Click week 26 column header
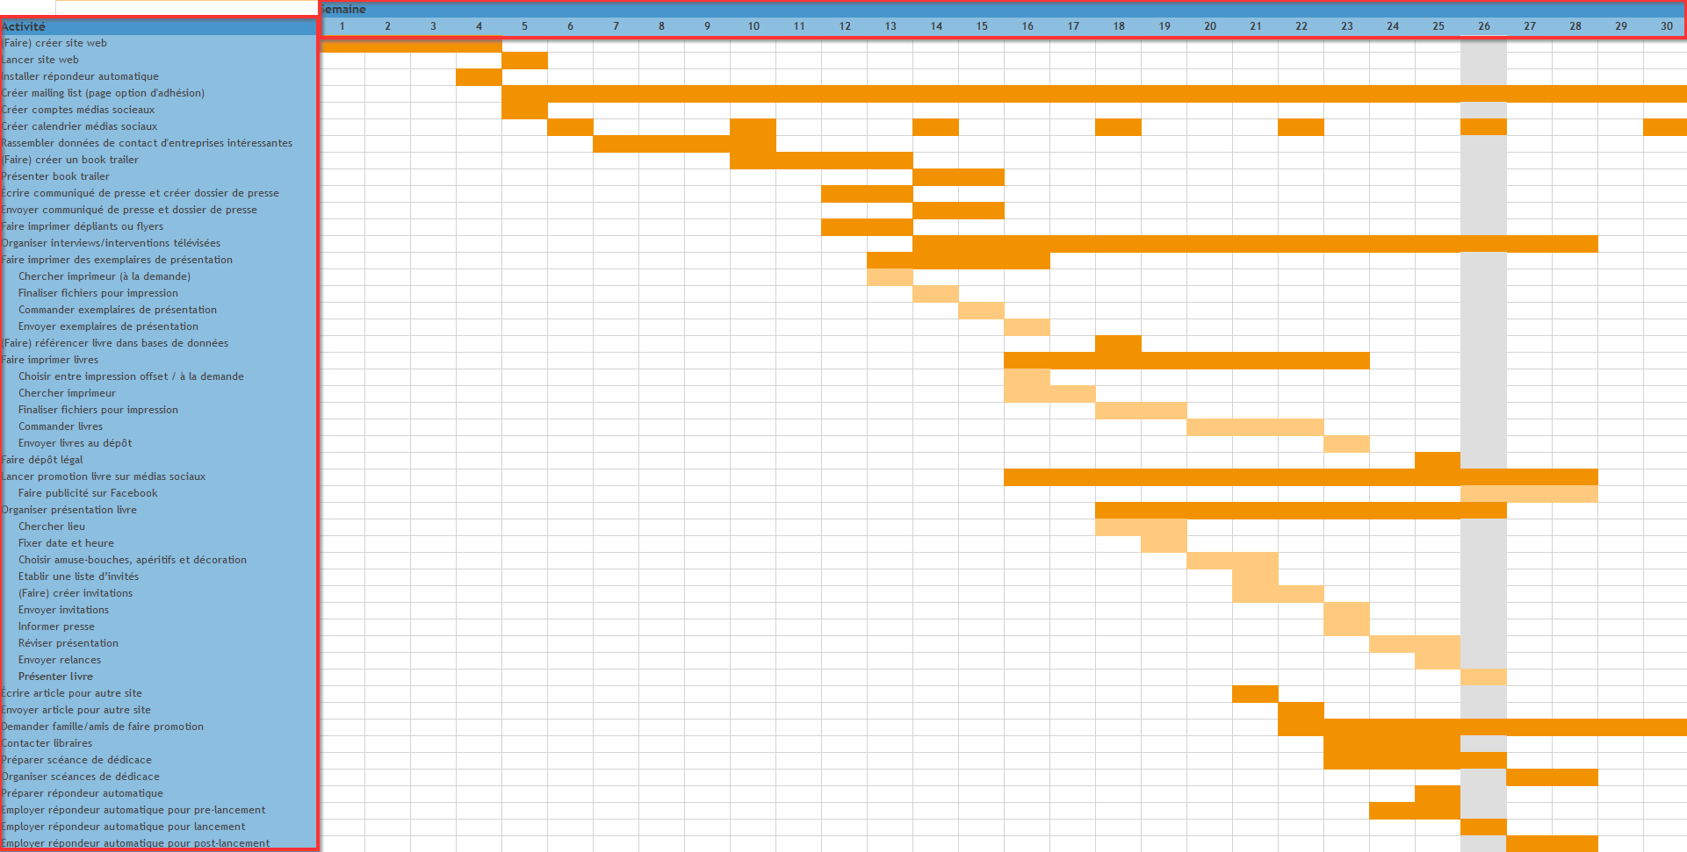1687x852 pixels. 1484,26
